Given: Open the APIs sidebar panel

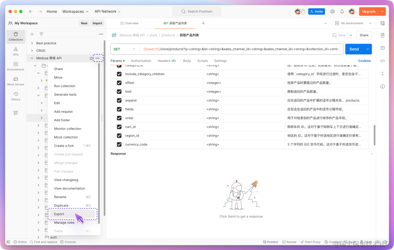Looking at the screenshot, I should point(16,51).
